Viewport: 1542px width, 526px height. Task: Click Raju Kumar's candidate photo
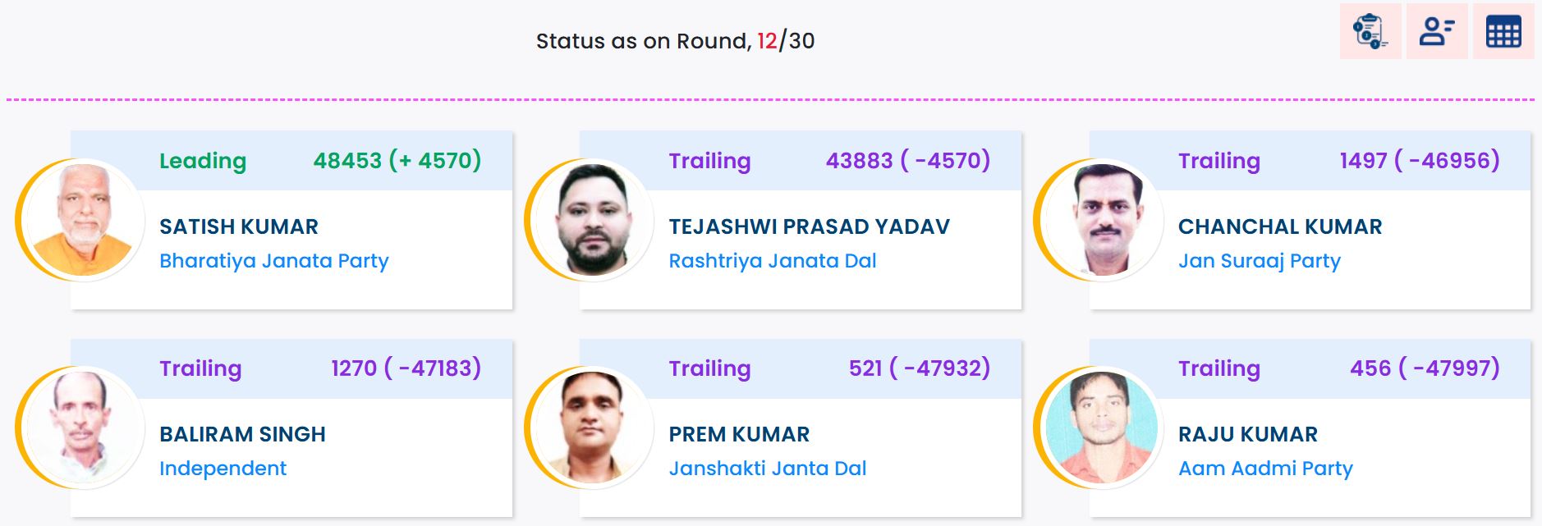[1102, 427]
